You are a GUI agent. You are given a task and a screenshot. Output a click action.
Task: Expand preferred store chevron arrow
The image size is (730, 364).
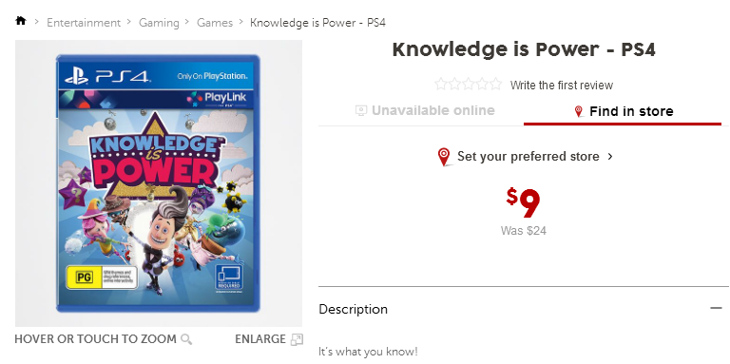coord(610,157)
